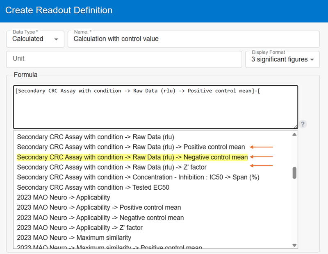
Task: Click the Name text field
Action: (194, 39)
